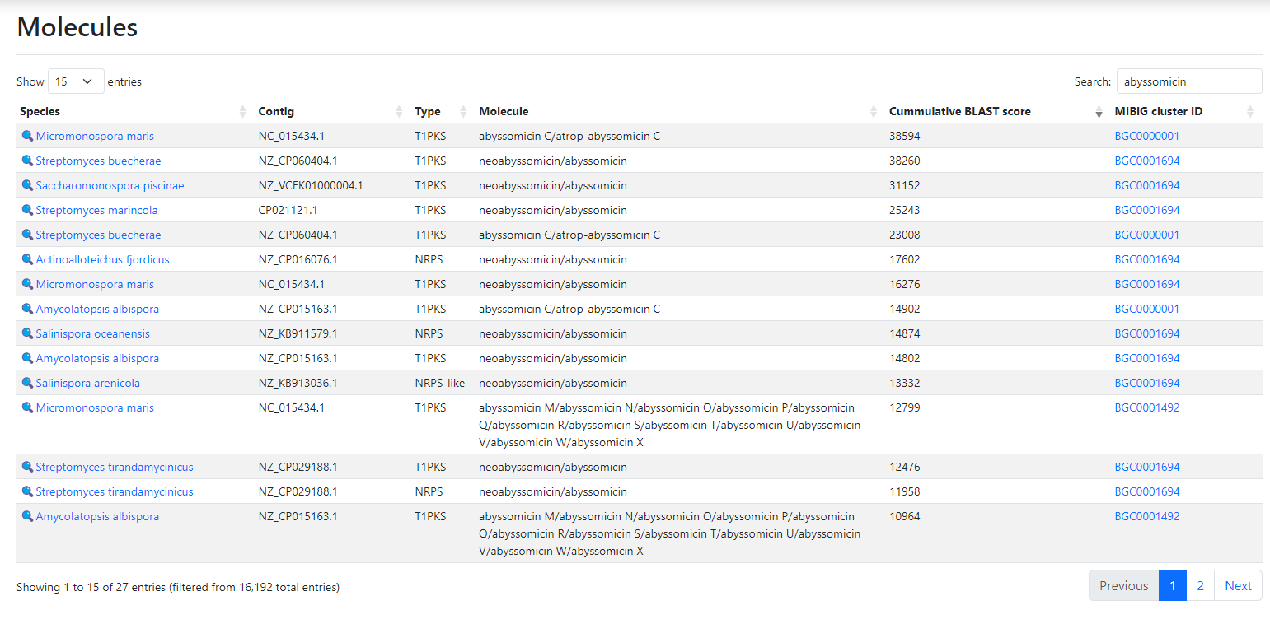
Task: Click magnifier icon for Micromonospora maris 12799 row
Action: (x=27, y=407)
